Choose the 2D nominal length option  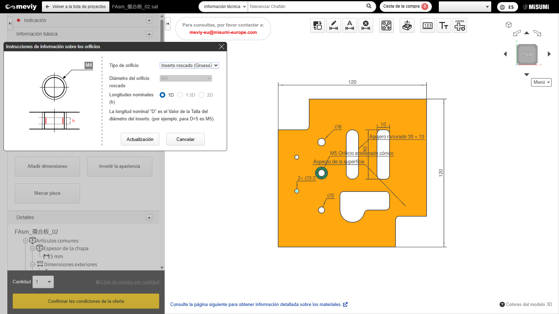pos(202,95)
